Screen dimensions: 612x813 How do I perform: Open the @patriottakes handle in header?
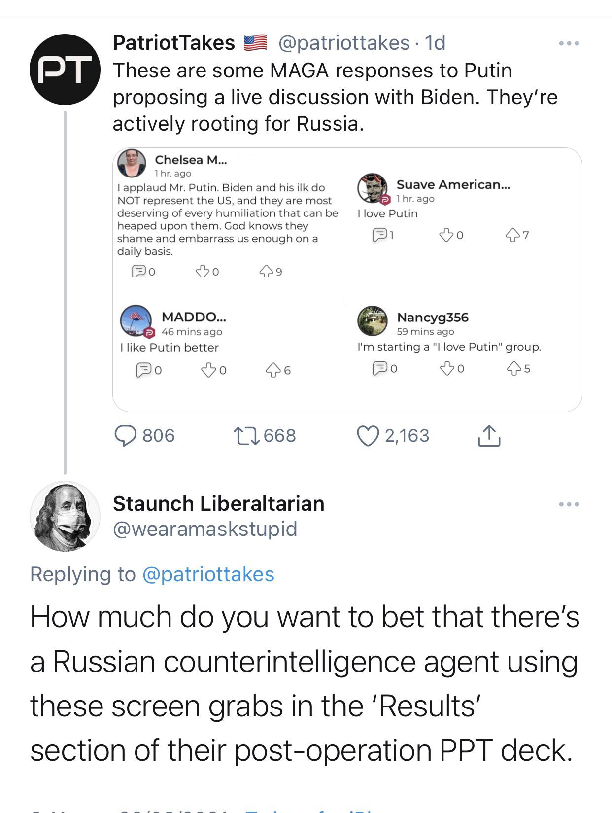[343, 43]
